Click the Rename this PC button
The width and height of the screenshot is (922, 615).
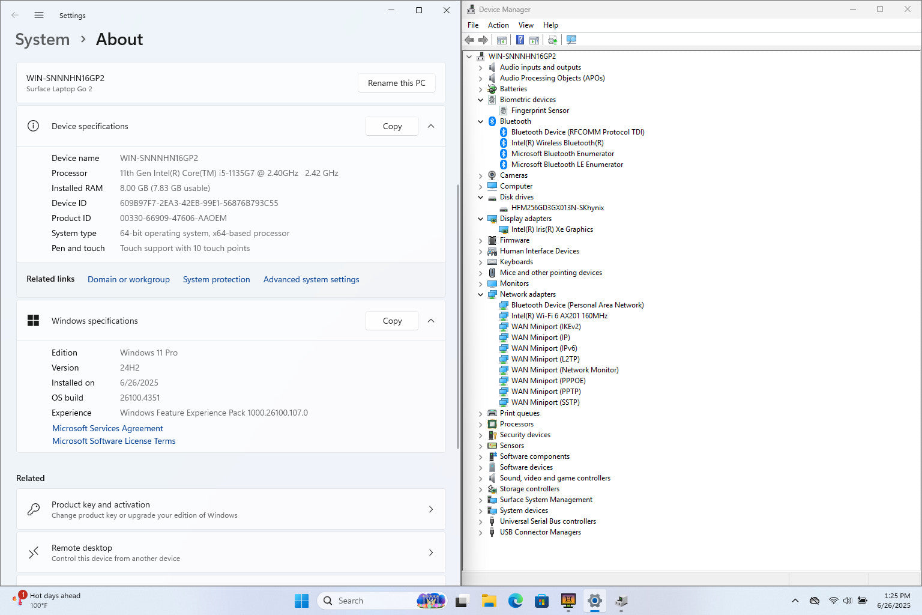(396, 83)
